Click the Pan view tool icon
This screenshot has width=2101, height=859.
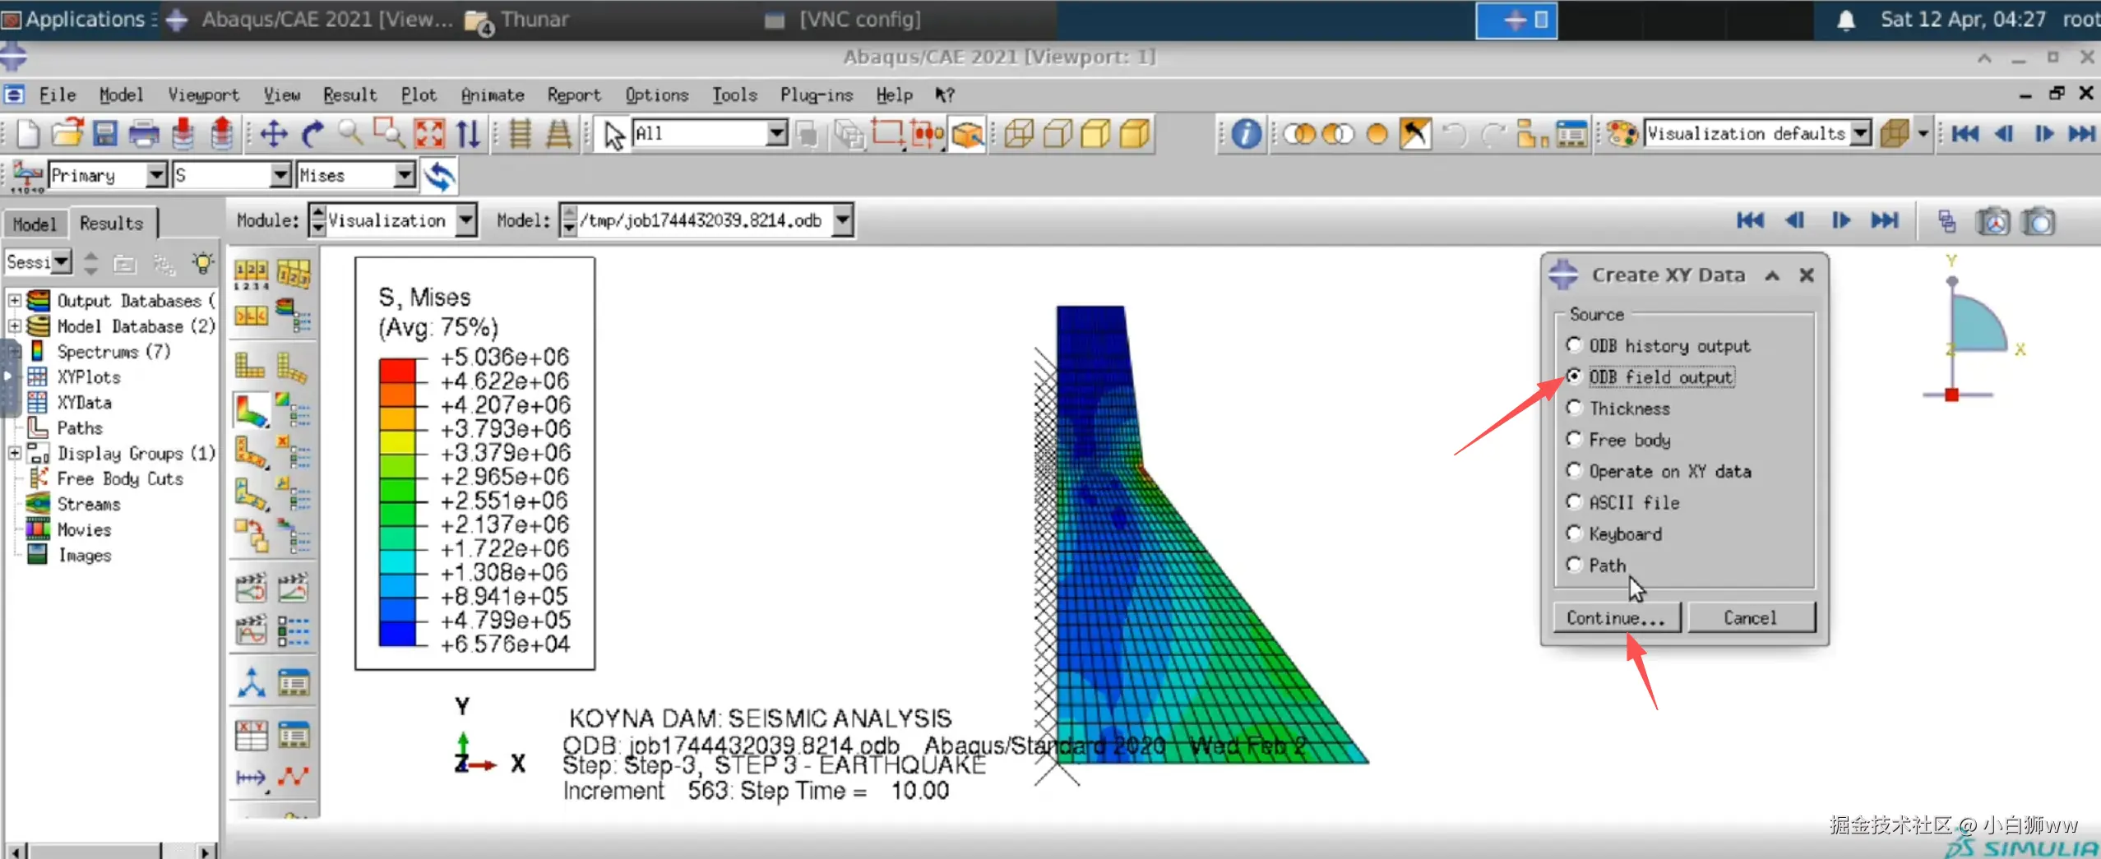[273, 134]
